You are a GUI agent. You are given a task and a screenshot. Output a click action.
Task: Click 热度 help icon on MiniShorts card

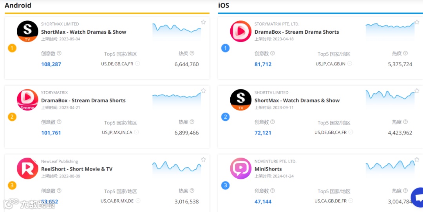click(x=405, y=191)
